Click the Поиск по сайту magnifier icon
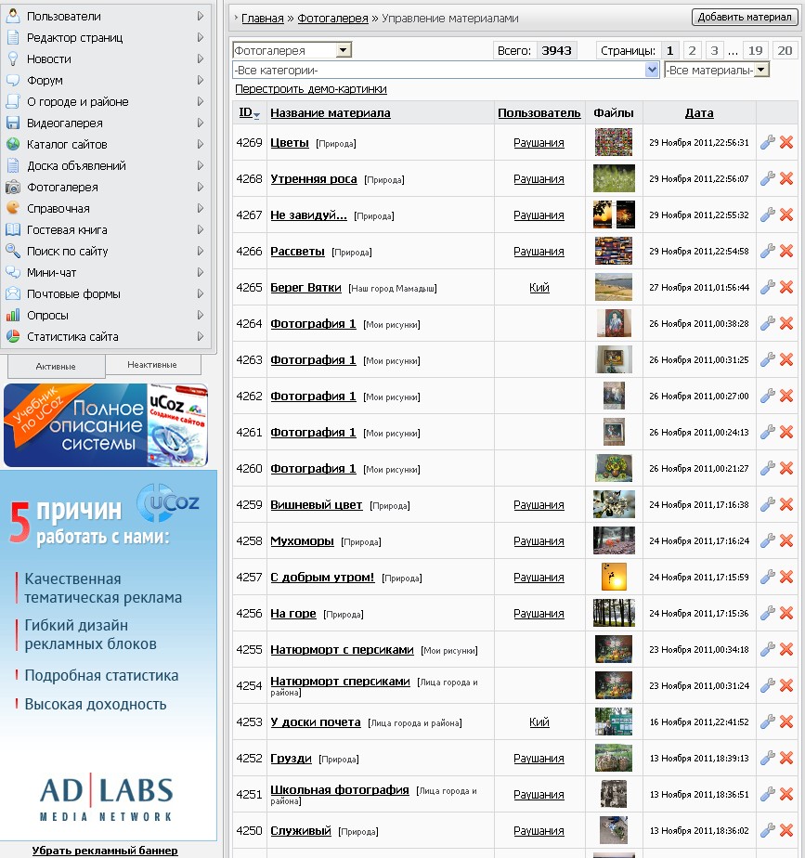Image resolution: width=805 pixels, height=858 pixels. (x=13, y=251)
